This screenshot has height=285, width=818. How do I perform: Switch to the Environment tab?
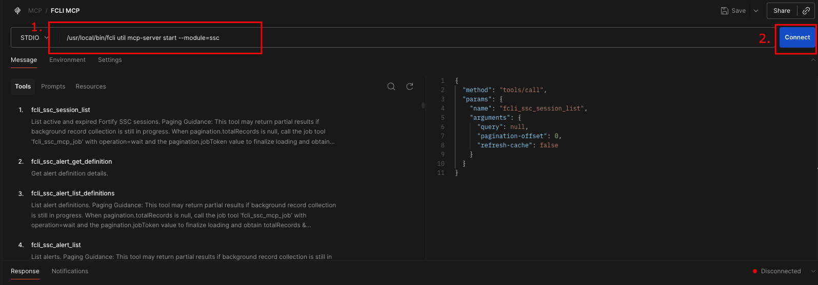67,60
